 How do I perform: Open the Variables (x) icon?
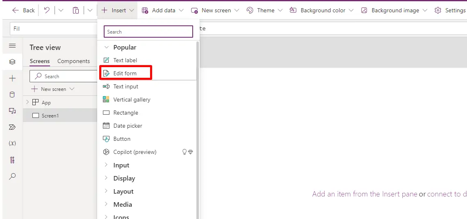[12, 143]
